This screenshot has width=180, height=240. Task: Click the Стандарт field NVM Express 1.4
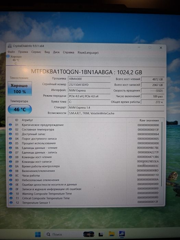pyautogui.click(x=116, y=107)
